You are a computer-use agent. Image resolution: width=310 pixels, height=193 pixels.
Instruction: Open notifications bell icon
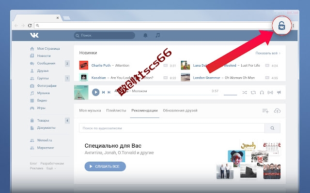[x=145, y=35]
